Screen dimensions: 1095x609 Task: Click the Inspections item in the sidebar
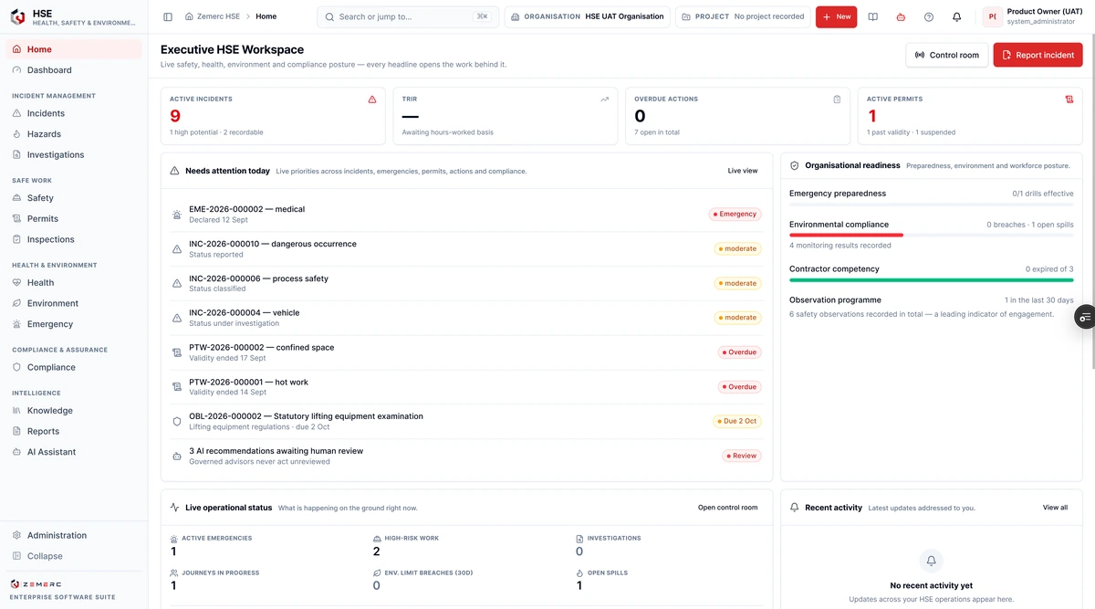click(x=74, y=239)
